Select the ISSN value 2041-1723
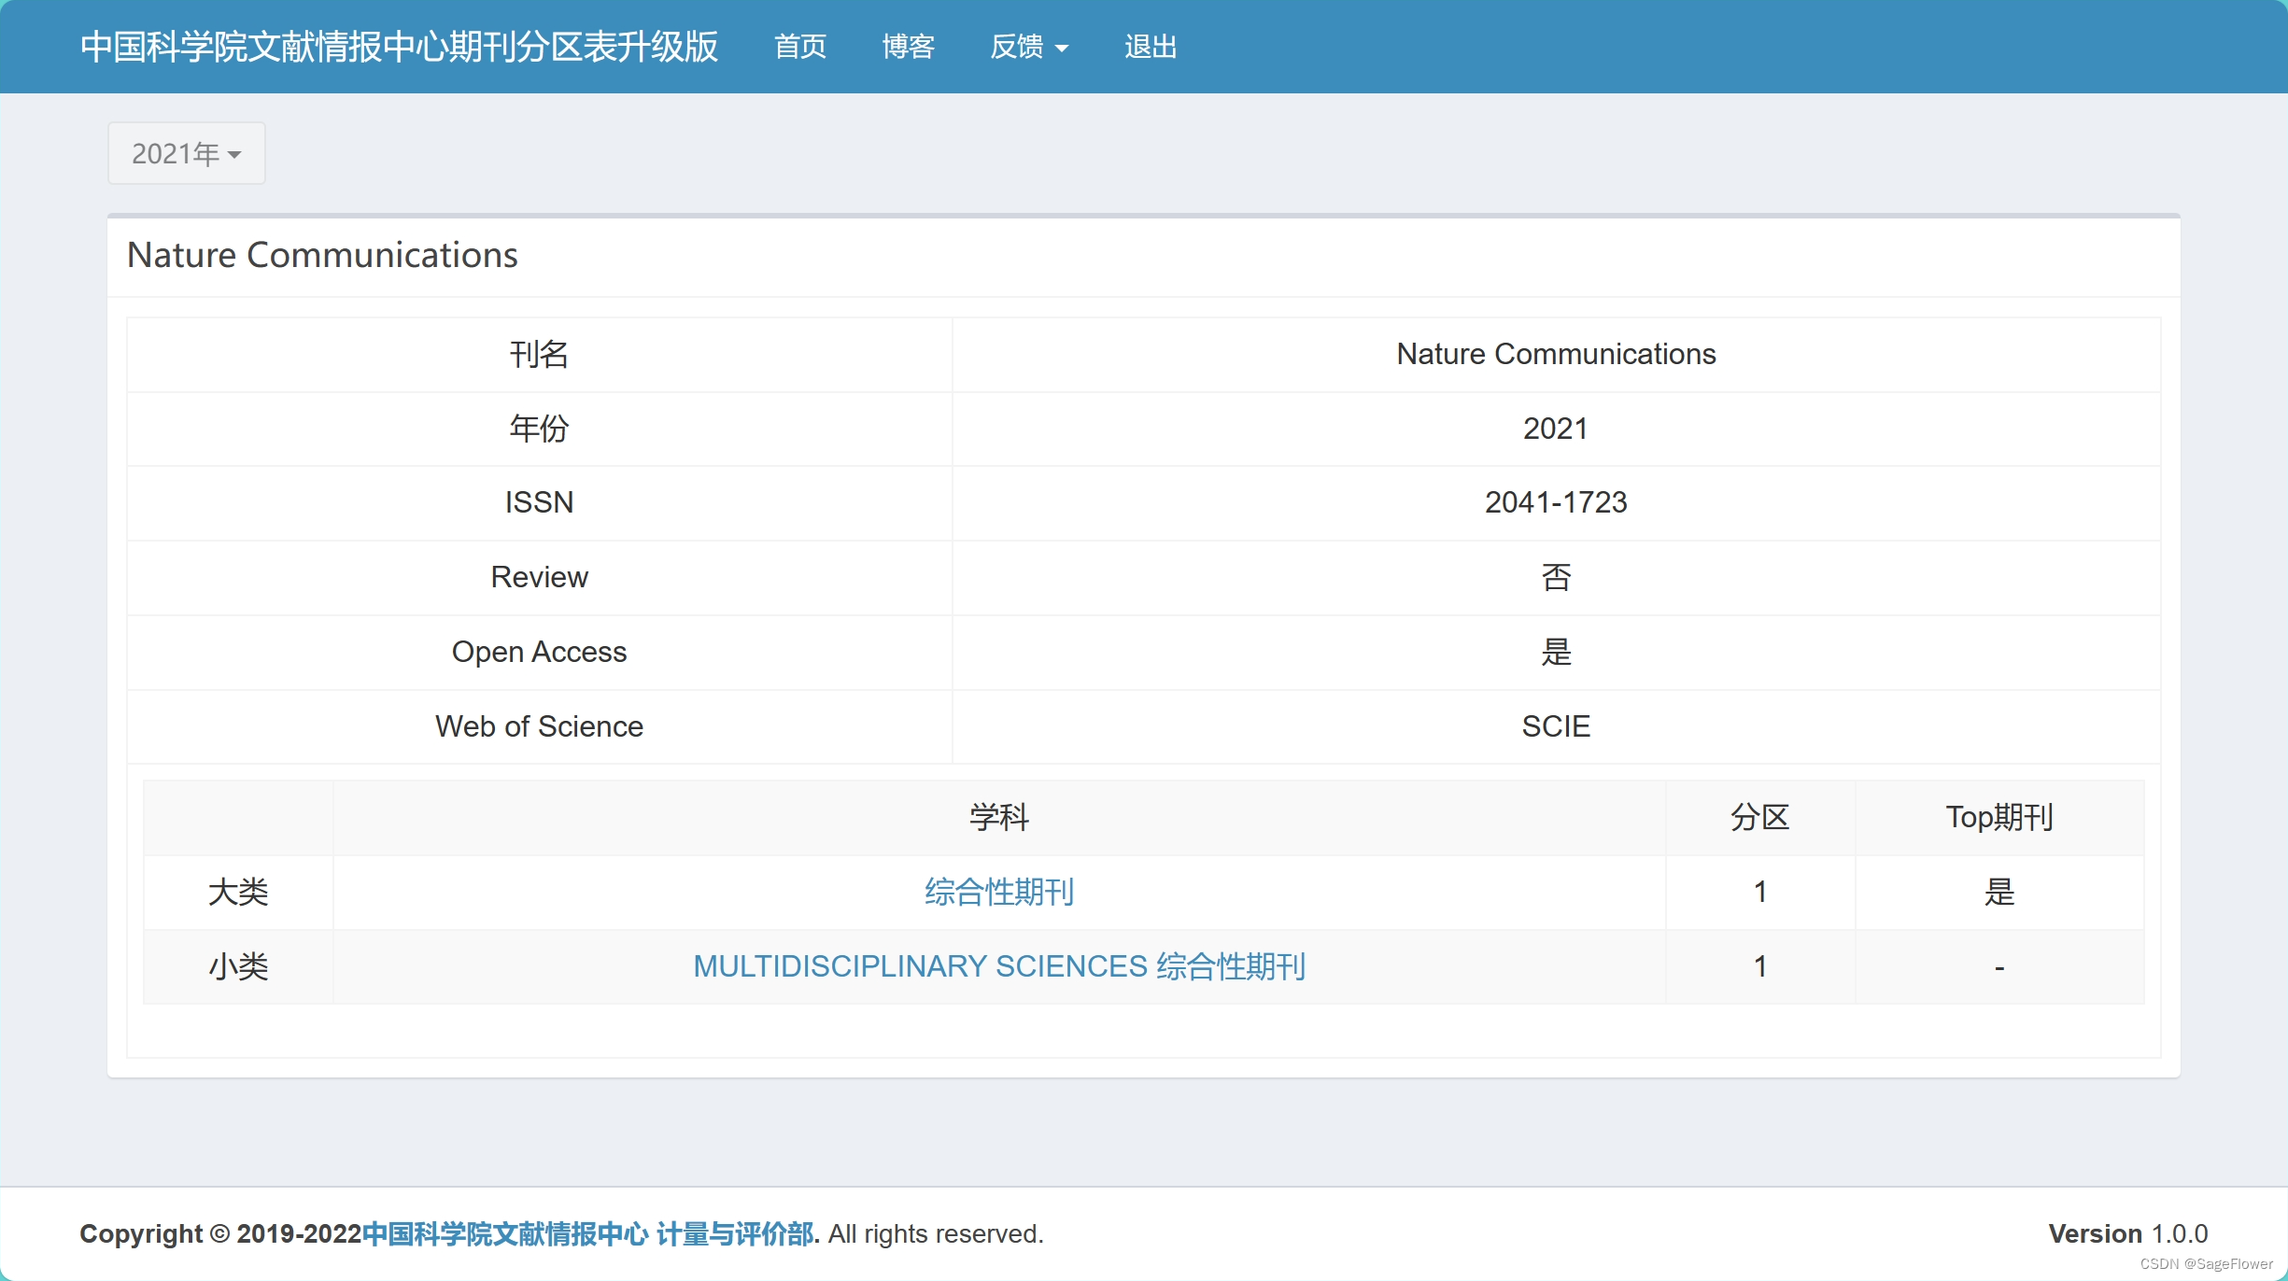The height and width of the screenshot is (1281, 2288). point(1556,502)
